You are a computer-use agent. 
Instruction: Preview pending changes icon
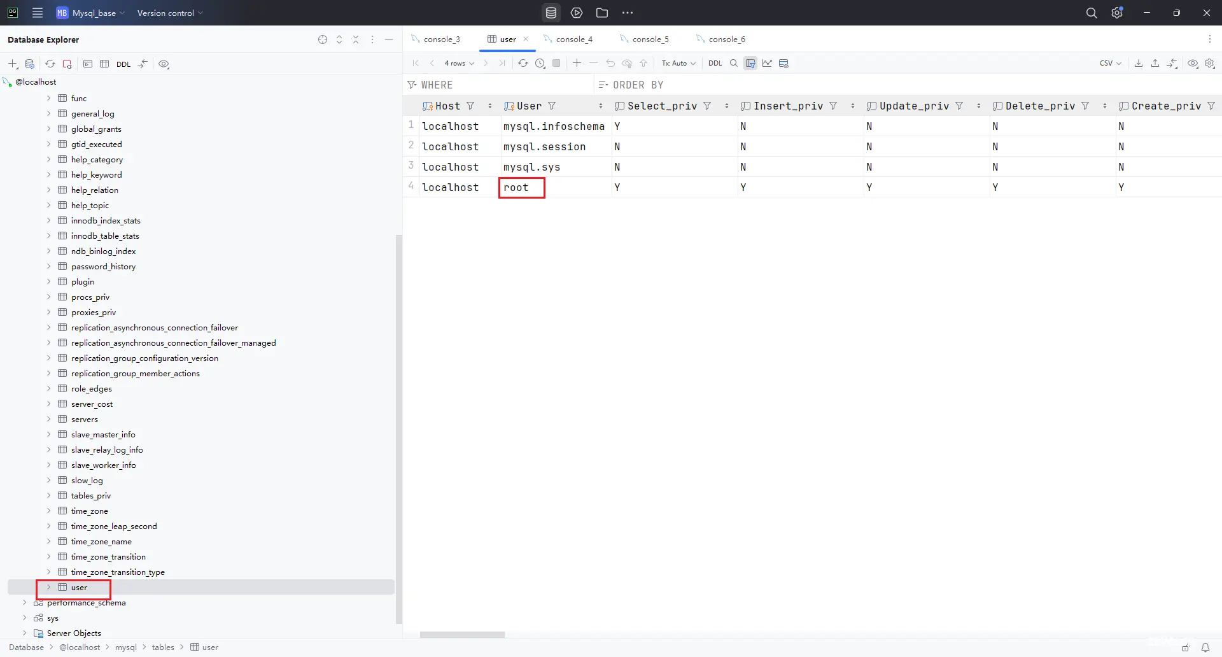tap(627, 63)
